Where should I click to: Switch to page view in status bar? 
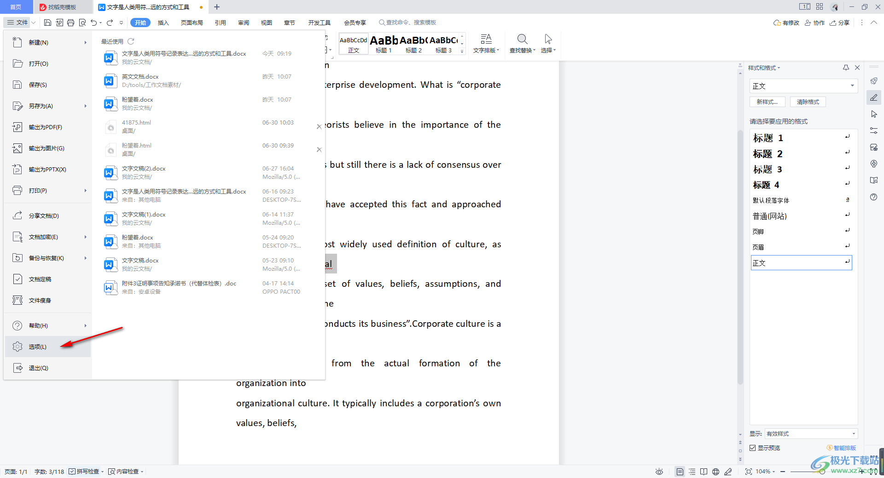pos(680,472)
